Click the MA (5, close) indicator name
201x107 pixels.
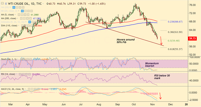coord(7,15)
